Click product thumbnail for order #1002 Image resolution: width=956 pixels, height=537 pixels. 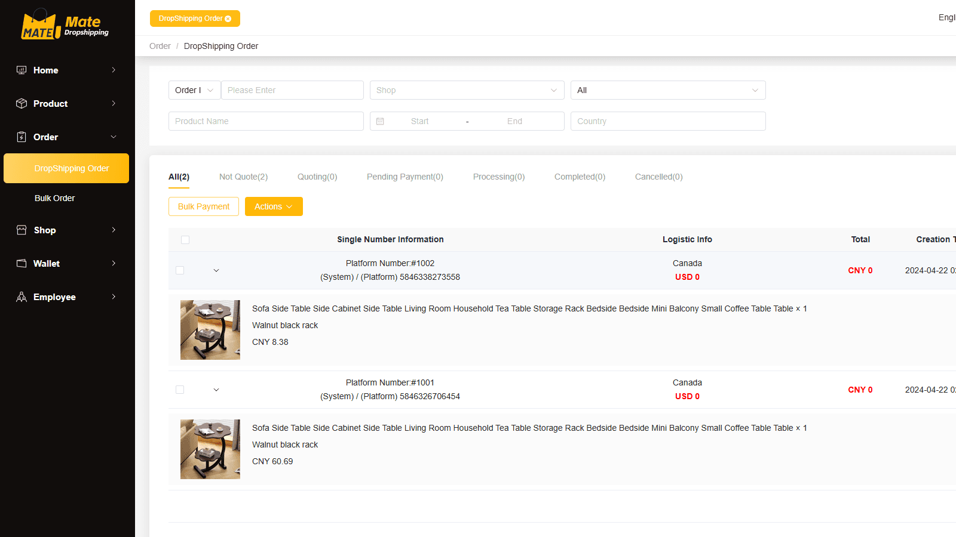[x=210, y=330]
